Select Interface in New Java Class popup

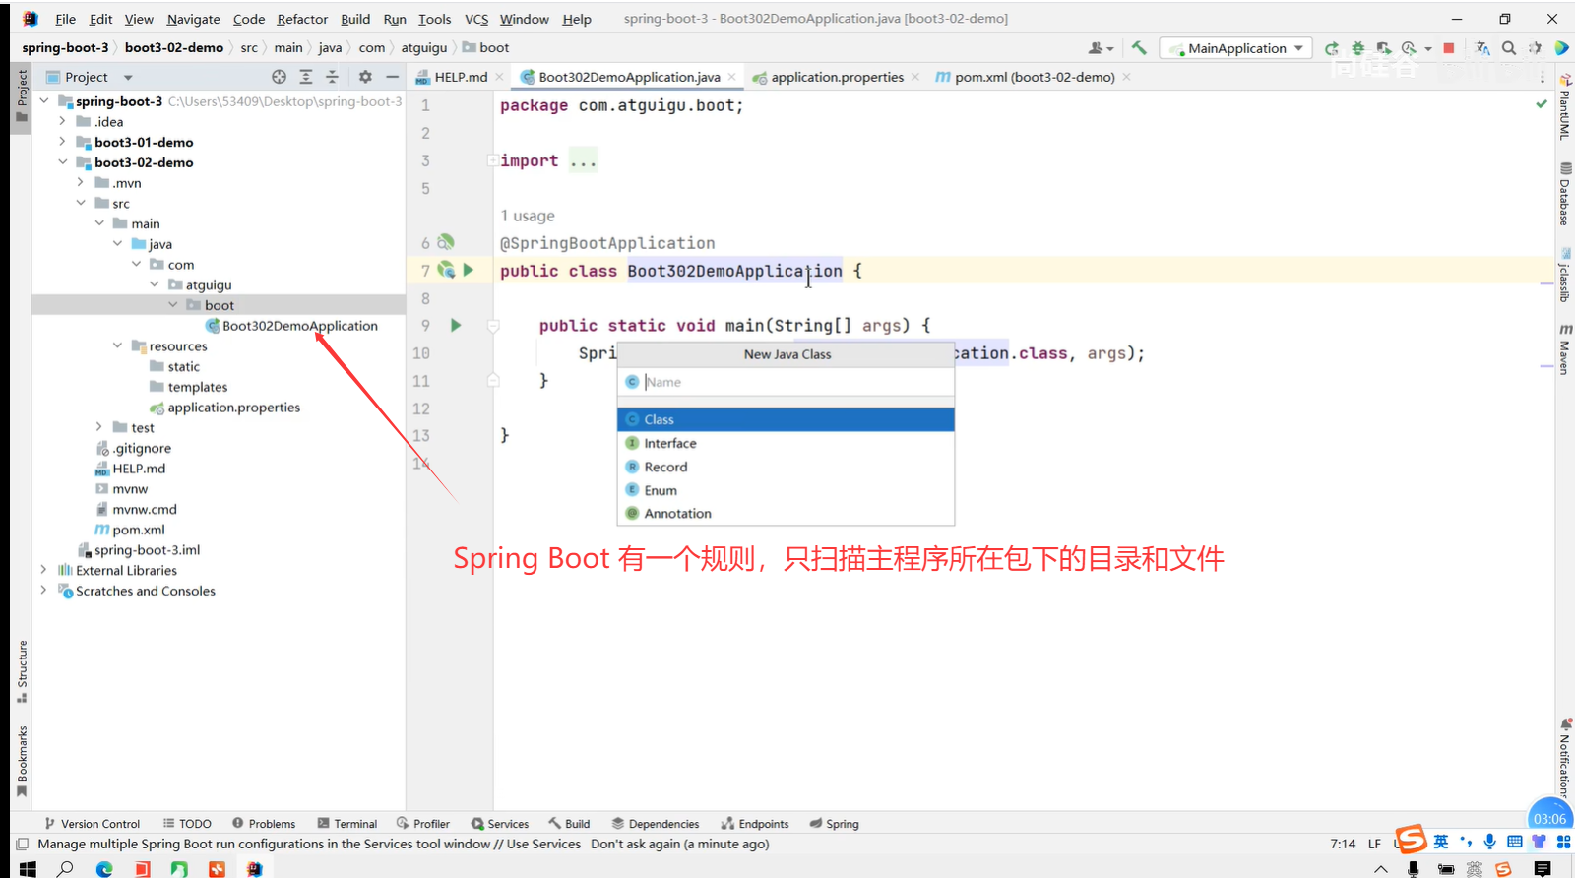click(x=786, y=443)
